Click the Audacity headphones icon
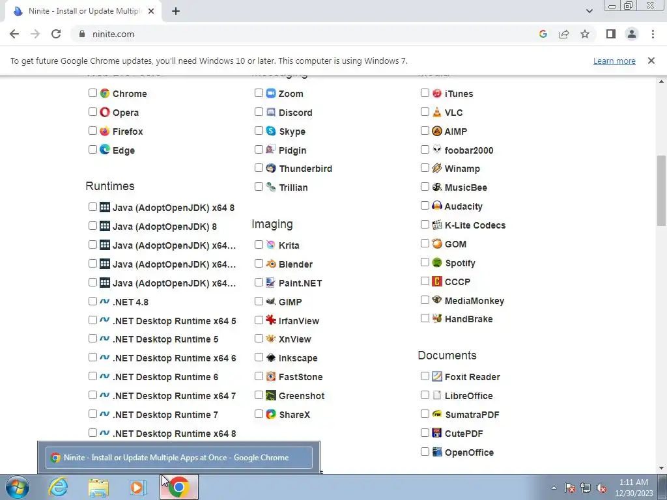 pos(437,206)
